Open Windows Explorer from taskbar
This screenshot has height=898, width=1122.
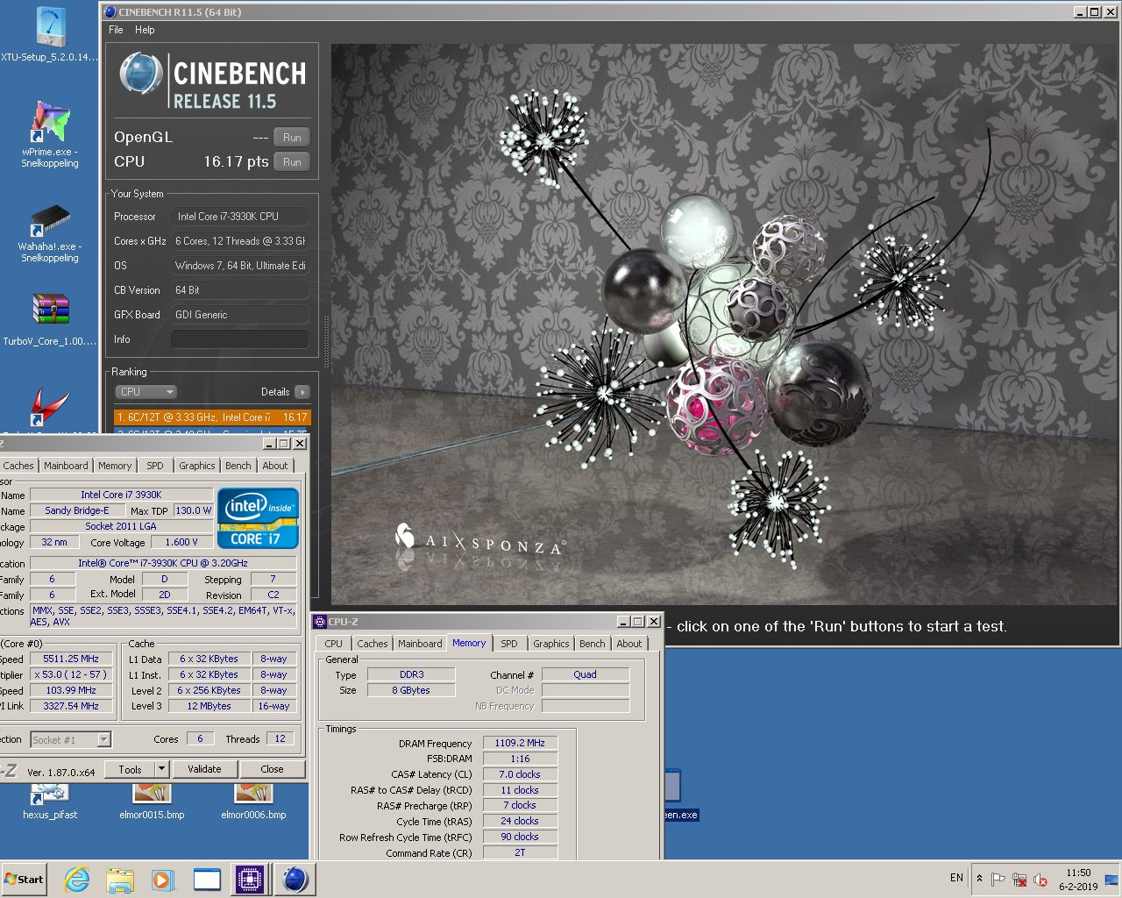[120, 879]
